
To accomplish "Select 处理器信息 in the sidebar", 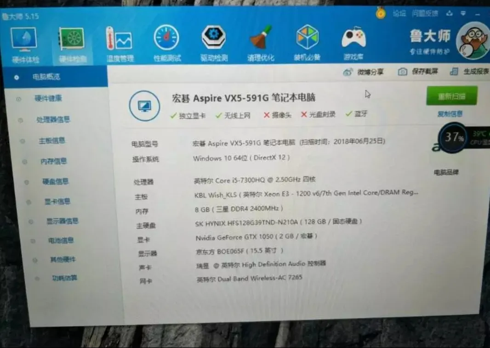I will [x=53, y=119].
